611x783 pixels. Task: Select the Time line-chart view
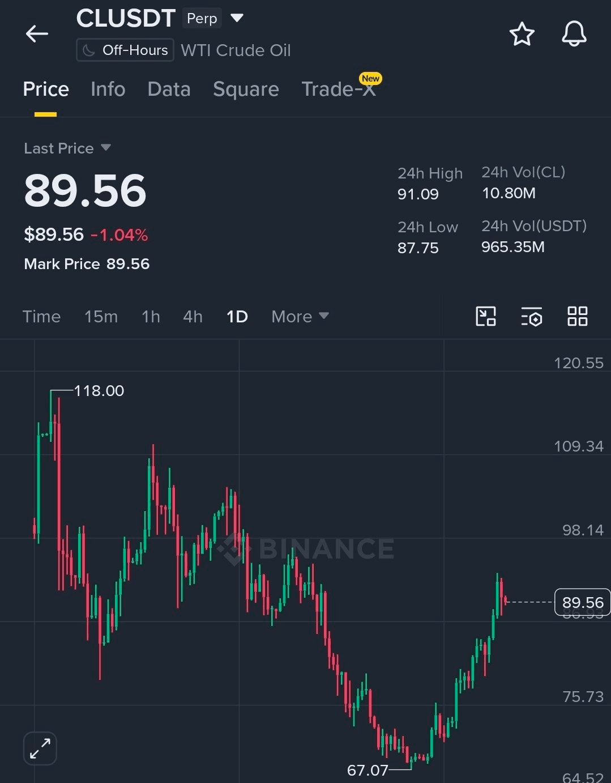pos(41,316)
